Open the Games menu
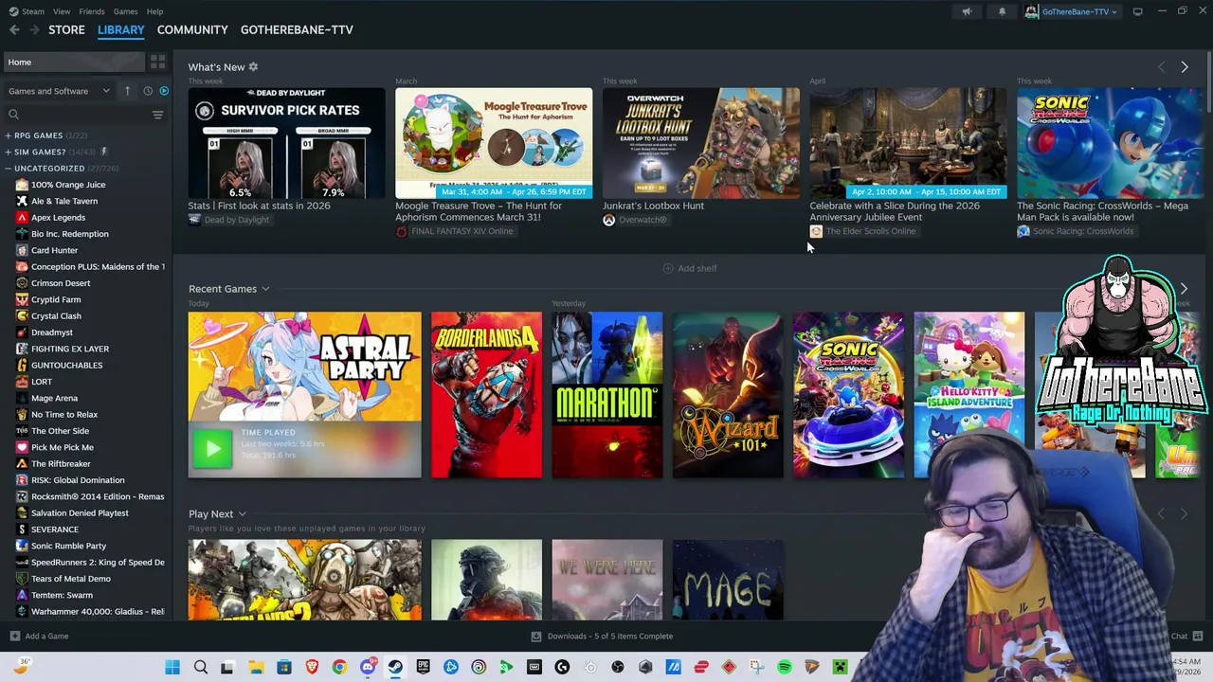The height and width of the screenshot is (682, 1213). point(125,11)
